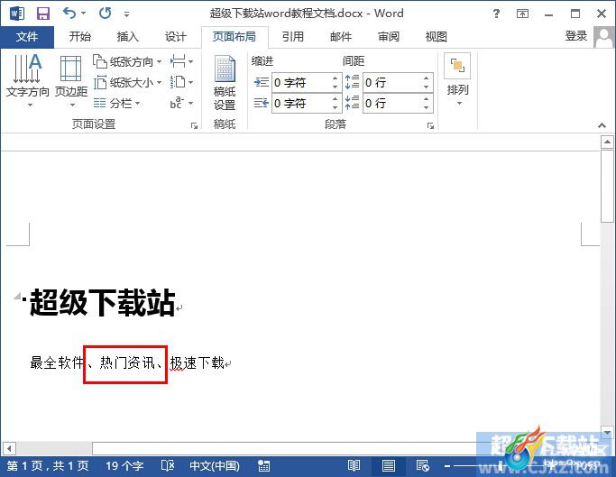Screen dimensions: 616x477
Task: Click the Word application icon in title bar
Action: [17, 14]
